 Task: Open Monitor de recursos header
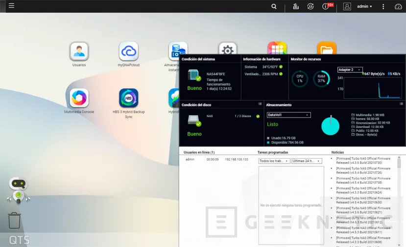[306, 59]
